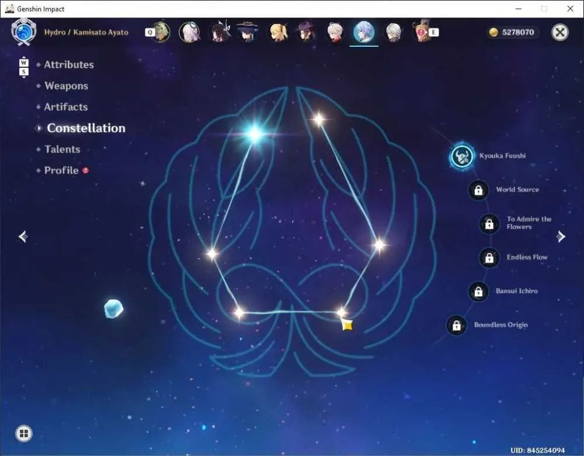Click the brightest blue glowing constellation star
Image resolution: width=584 pixels, height=456 pixels.
point(255,134)
